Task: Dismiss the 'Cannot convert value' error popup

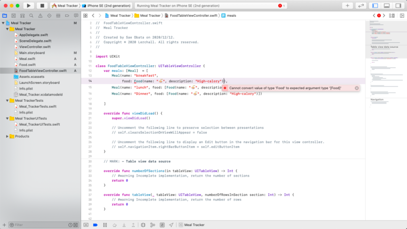Action: 357,88
